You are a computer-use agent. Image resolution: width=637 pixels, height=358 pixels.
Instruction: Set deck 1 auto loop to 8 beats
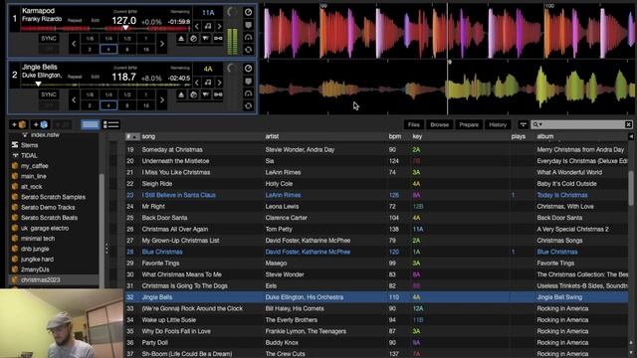point(127,50)
